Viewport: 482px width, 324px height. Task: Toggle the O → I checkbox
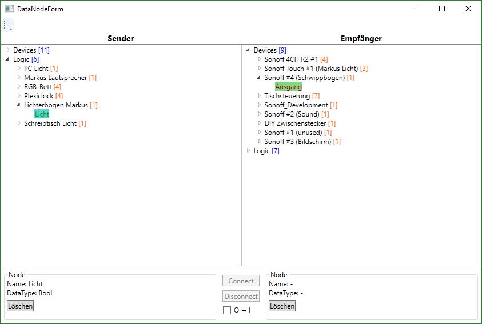(227, 310)
